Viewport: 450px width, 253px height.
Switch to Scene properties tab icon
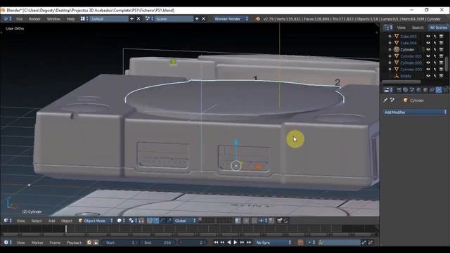click(x=412, y=90)
